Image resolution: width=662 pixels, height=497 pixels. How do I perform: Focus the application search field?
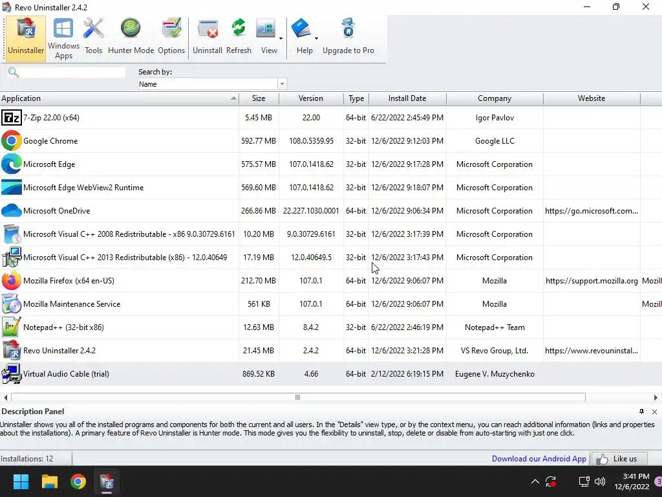pos(72,72)
